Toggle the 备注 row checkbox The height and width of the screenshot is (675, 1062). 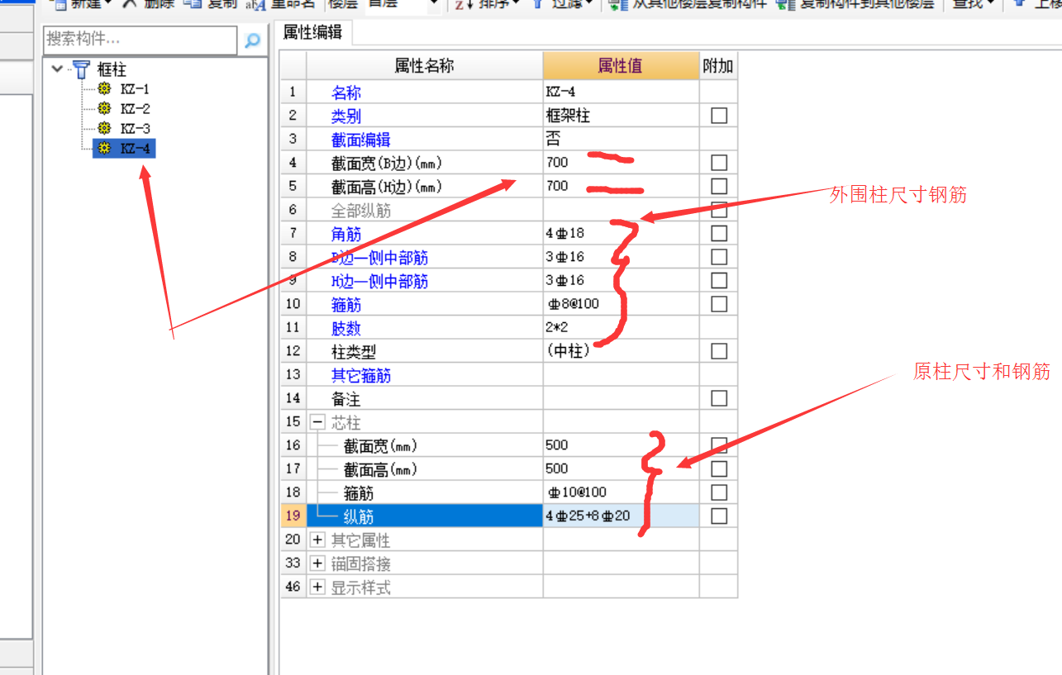point(719,398)
